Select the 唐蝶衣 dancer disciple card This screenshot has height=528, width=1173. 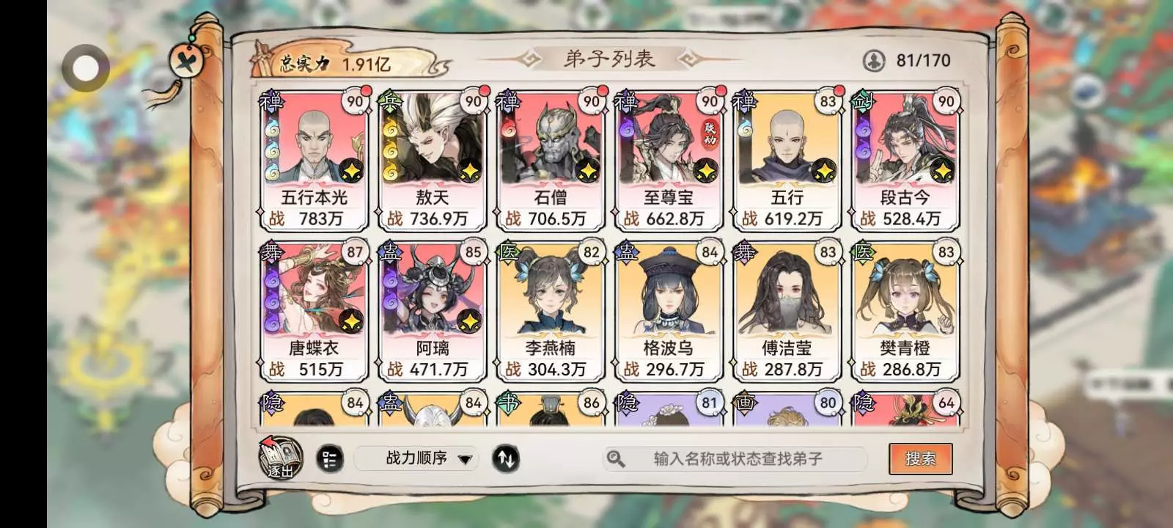(x=314, y=312)
